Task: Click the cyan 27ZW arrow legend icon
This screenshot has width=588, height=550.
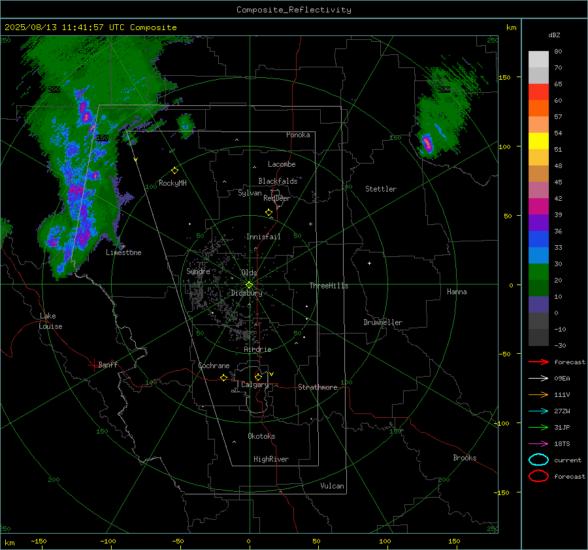Action: click(538, 411)
